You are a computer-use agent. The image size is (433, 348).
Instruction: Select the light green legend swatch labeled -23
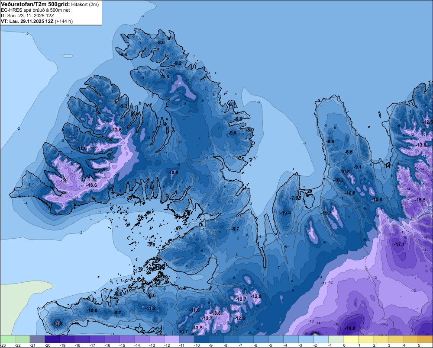(7, 339)
